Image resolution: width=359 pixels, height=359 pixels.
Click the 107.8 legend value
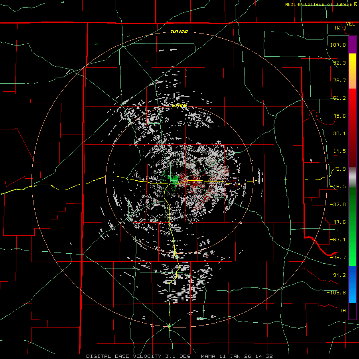pos(338,45)
